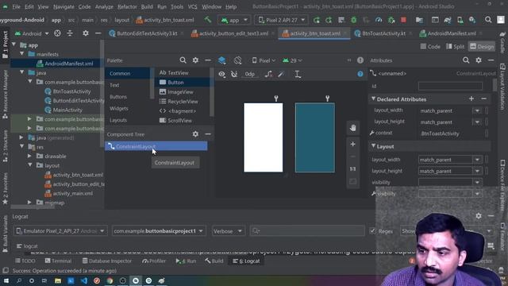Click the Logcat search input field
This screenshot has height=286, width=508.
click(307, 231)
